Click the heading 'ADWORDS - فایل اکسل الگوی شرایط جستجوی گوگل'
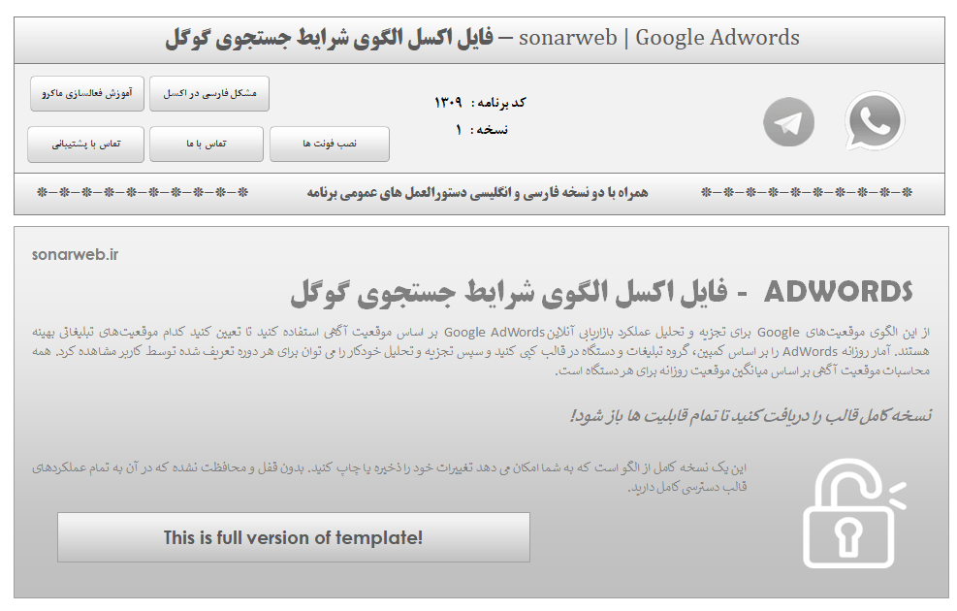Image resolution: width=957 pixels, height=611 pixels. [x=601, y=292]
